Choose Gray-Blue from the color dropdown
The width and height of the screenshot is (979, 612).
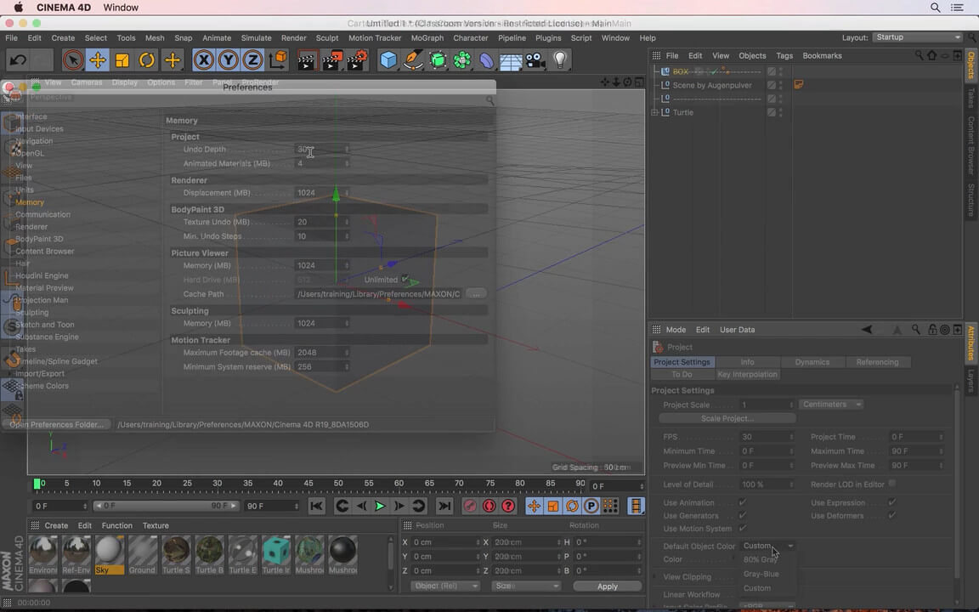point(761,574)
